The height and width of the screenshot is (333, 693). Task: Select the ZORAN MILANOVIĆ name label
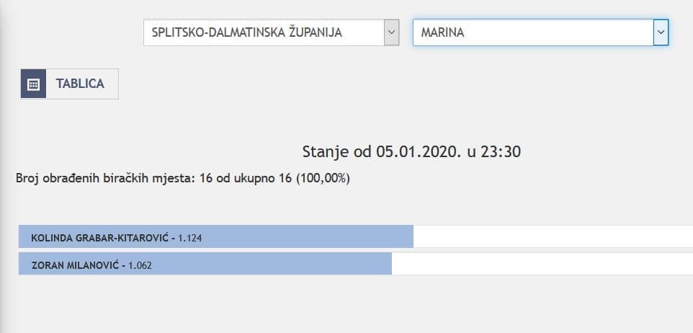click(x=77, y=265)
